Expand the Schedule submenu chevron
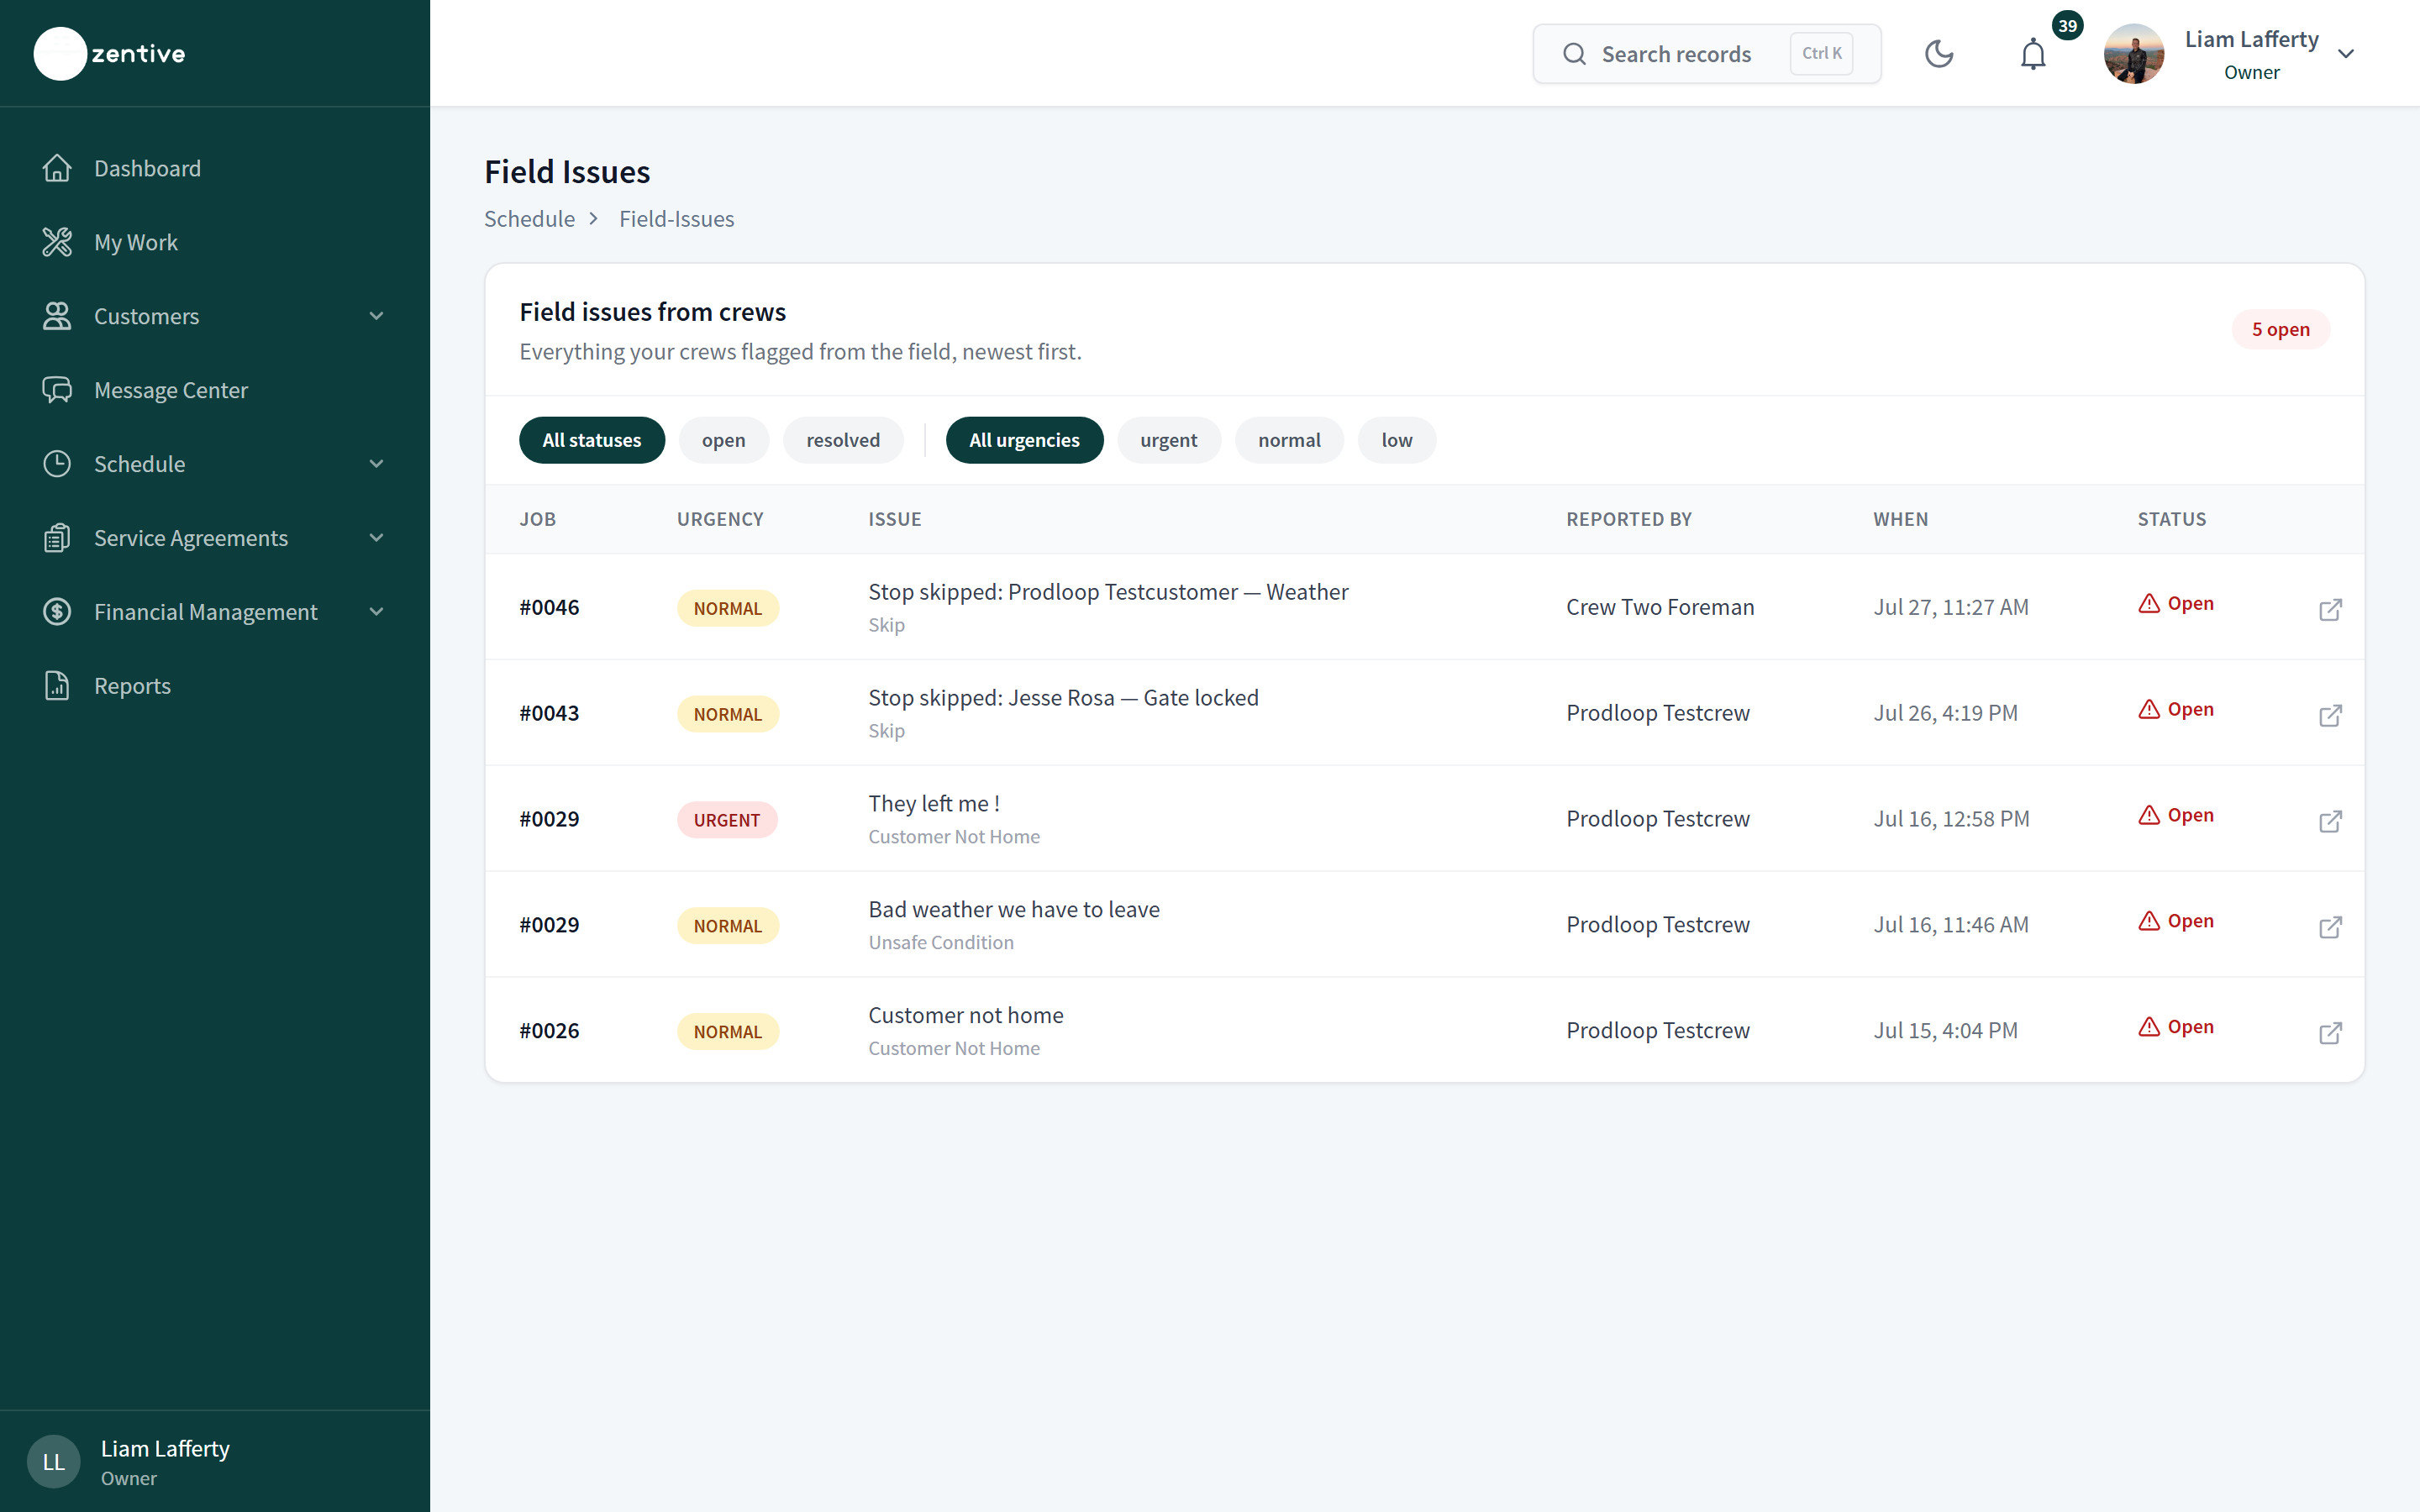The width and height of the screenshot is (2420, 1512). (x=377, y=464)
